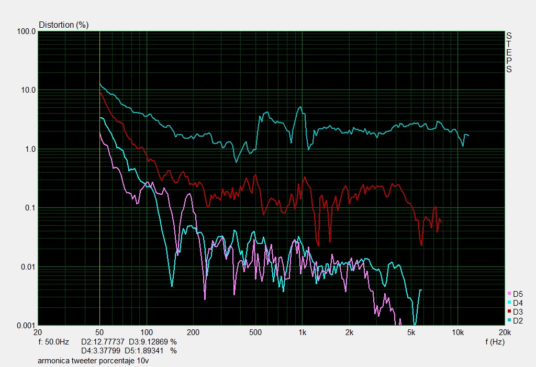536x367 pixels.
Task: Click the 5k x-axis tick label
Action: pos(411,332)
